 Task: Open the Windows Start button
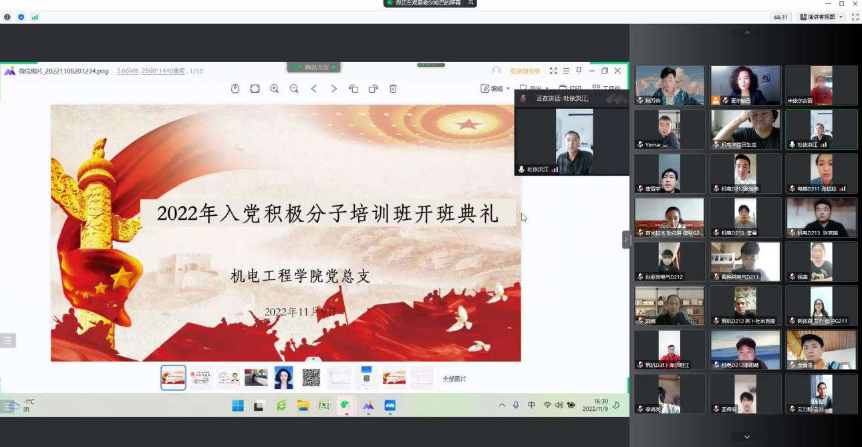(x=238, y=406)
